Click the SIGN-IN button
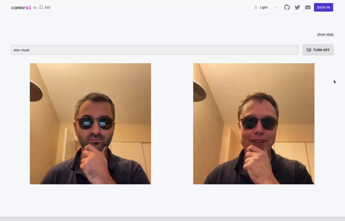 [x=323, y=7]
